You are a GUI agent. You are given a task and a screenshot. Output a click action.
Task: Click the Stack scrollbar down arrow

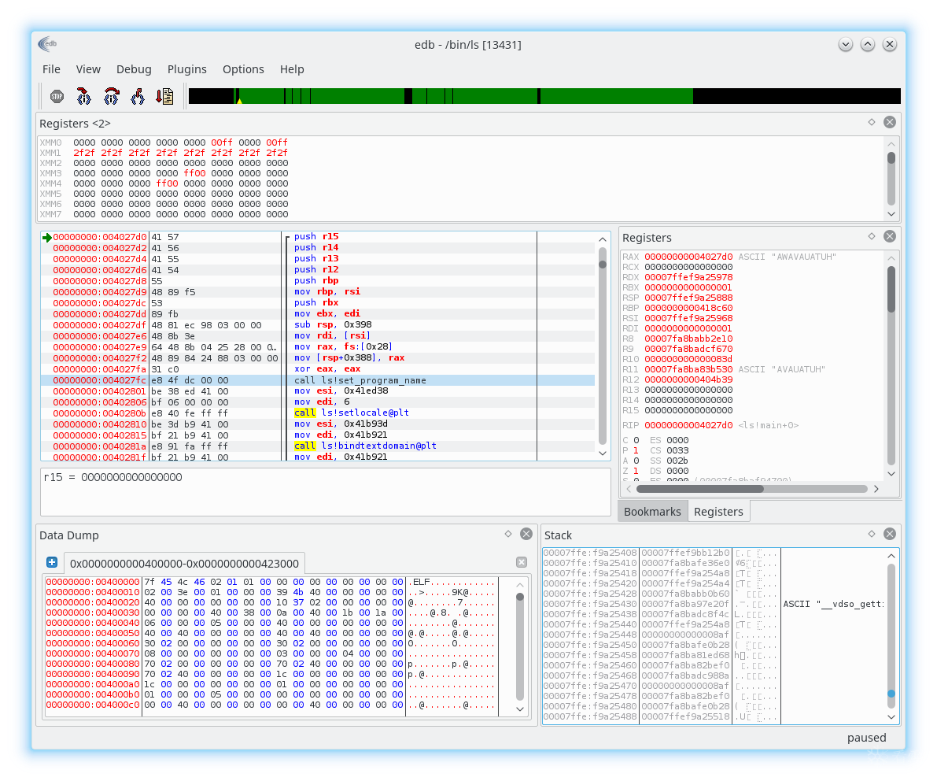[x=891, y=716]
